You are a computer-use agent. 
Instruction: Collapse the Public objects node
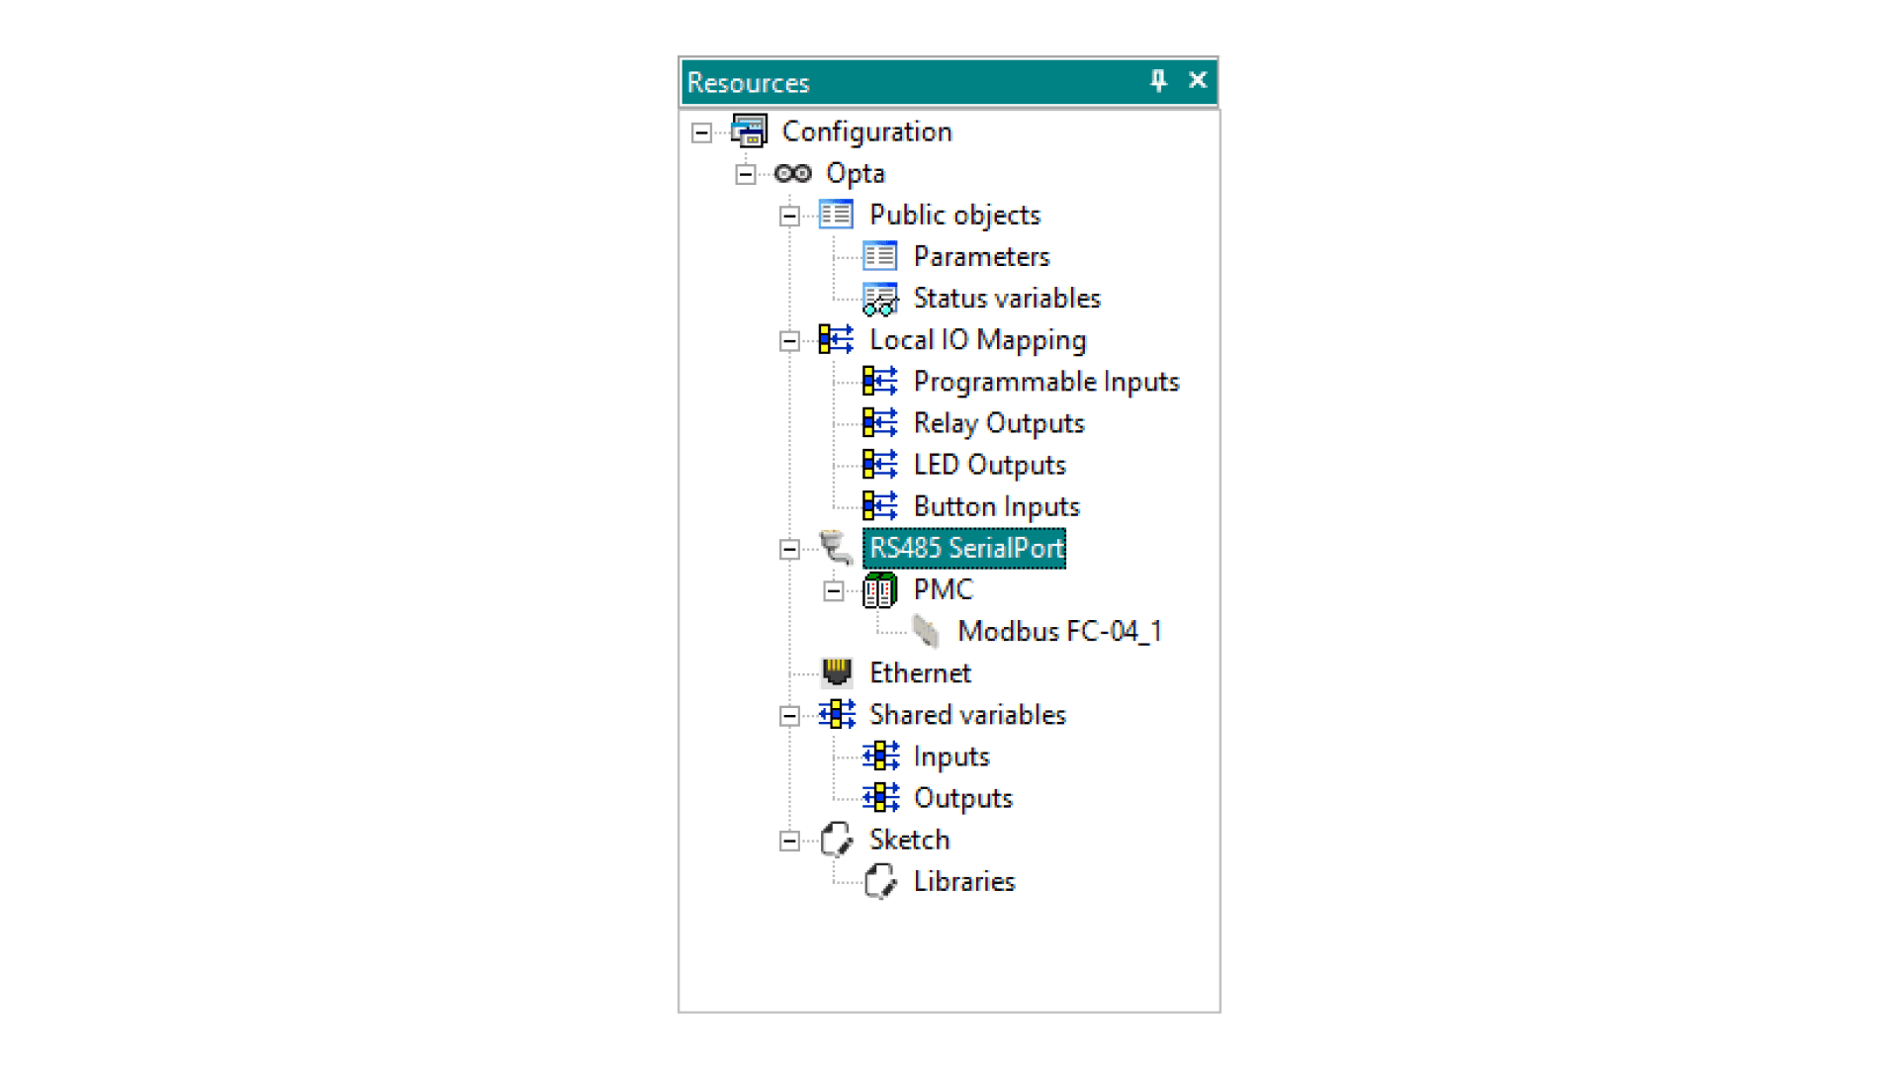789,216
